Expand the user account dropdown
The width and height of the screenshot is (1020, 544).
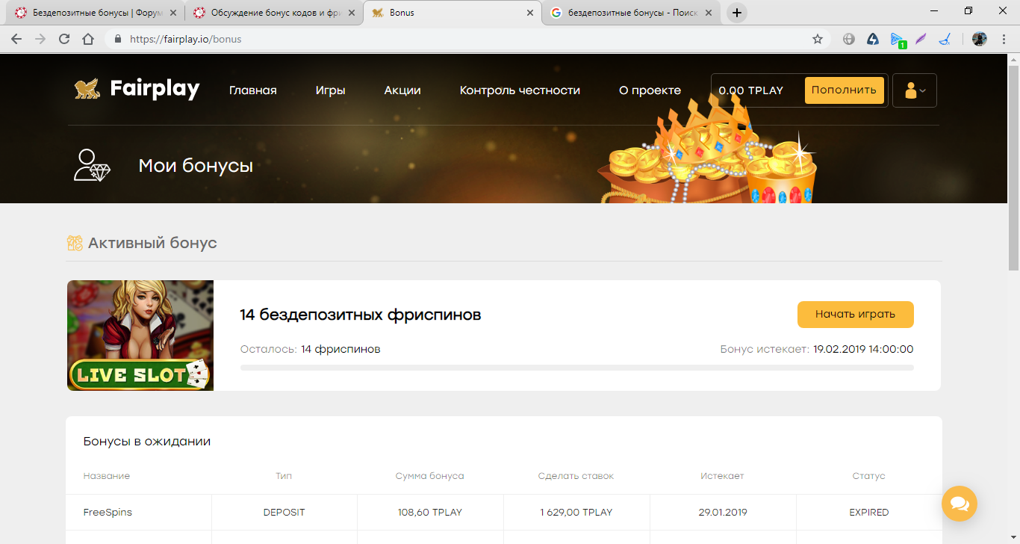point(914,90)
